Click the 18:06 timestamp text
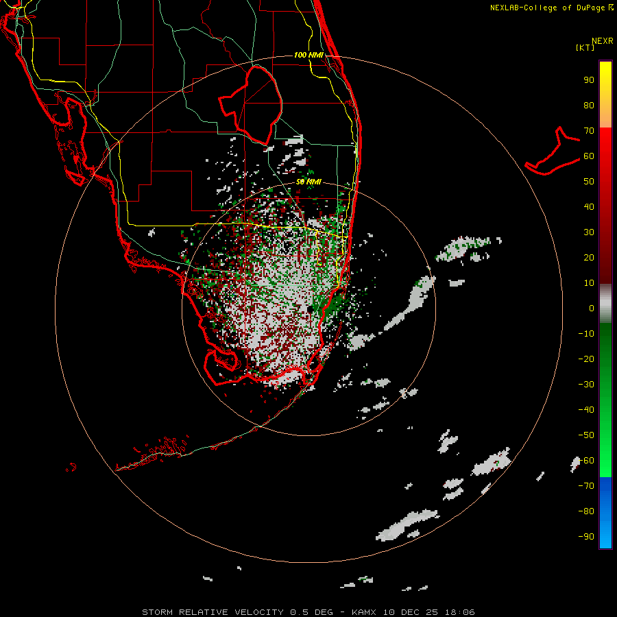Viewport: 617px width, 617px height. [x=460, y=612]
